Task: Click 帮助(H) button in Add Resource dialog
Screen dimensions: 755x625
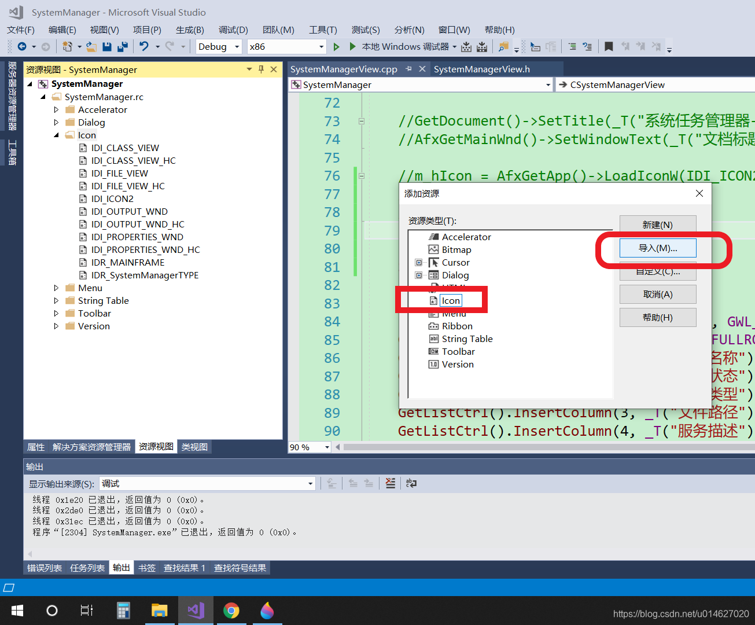Action: click(658, 317)
